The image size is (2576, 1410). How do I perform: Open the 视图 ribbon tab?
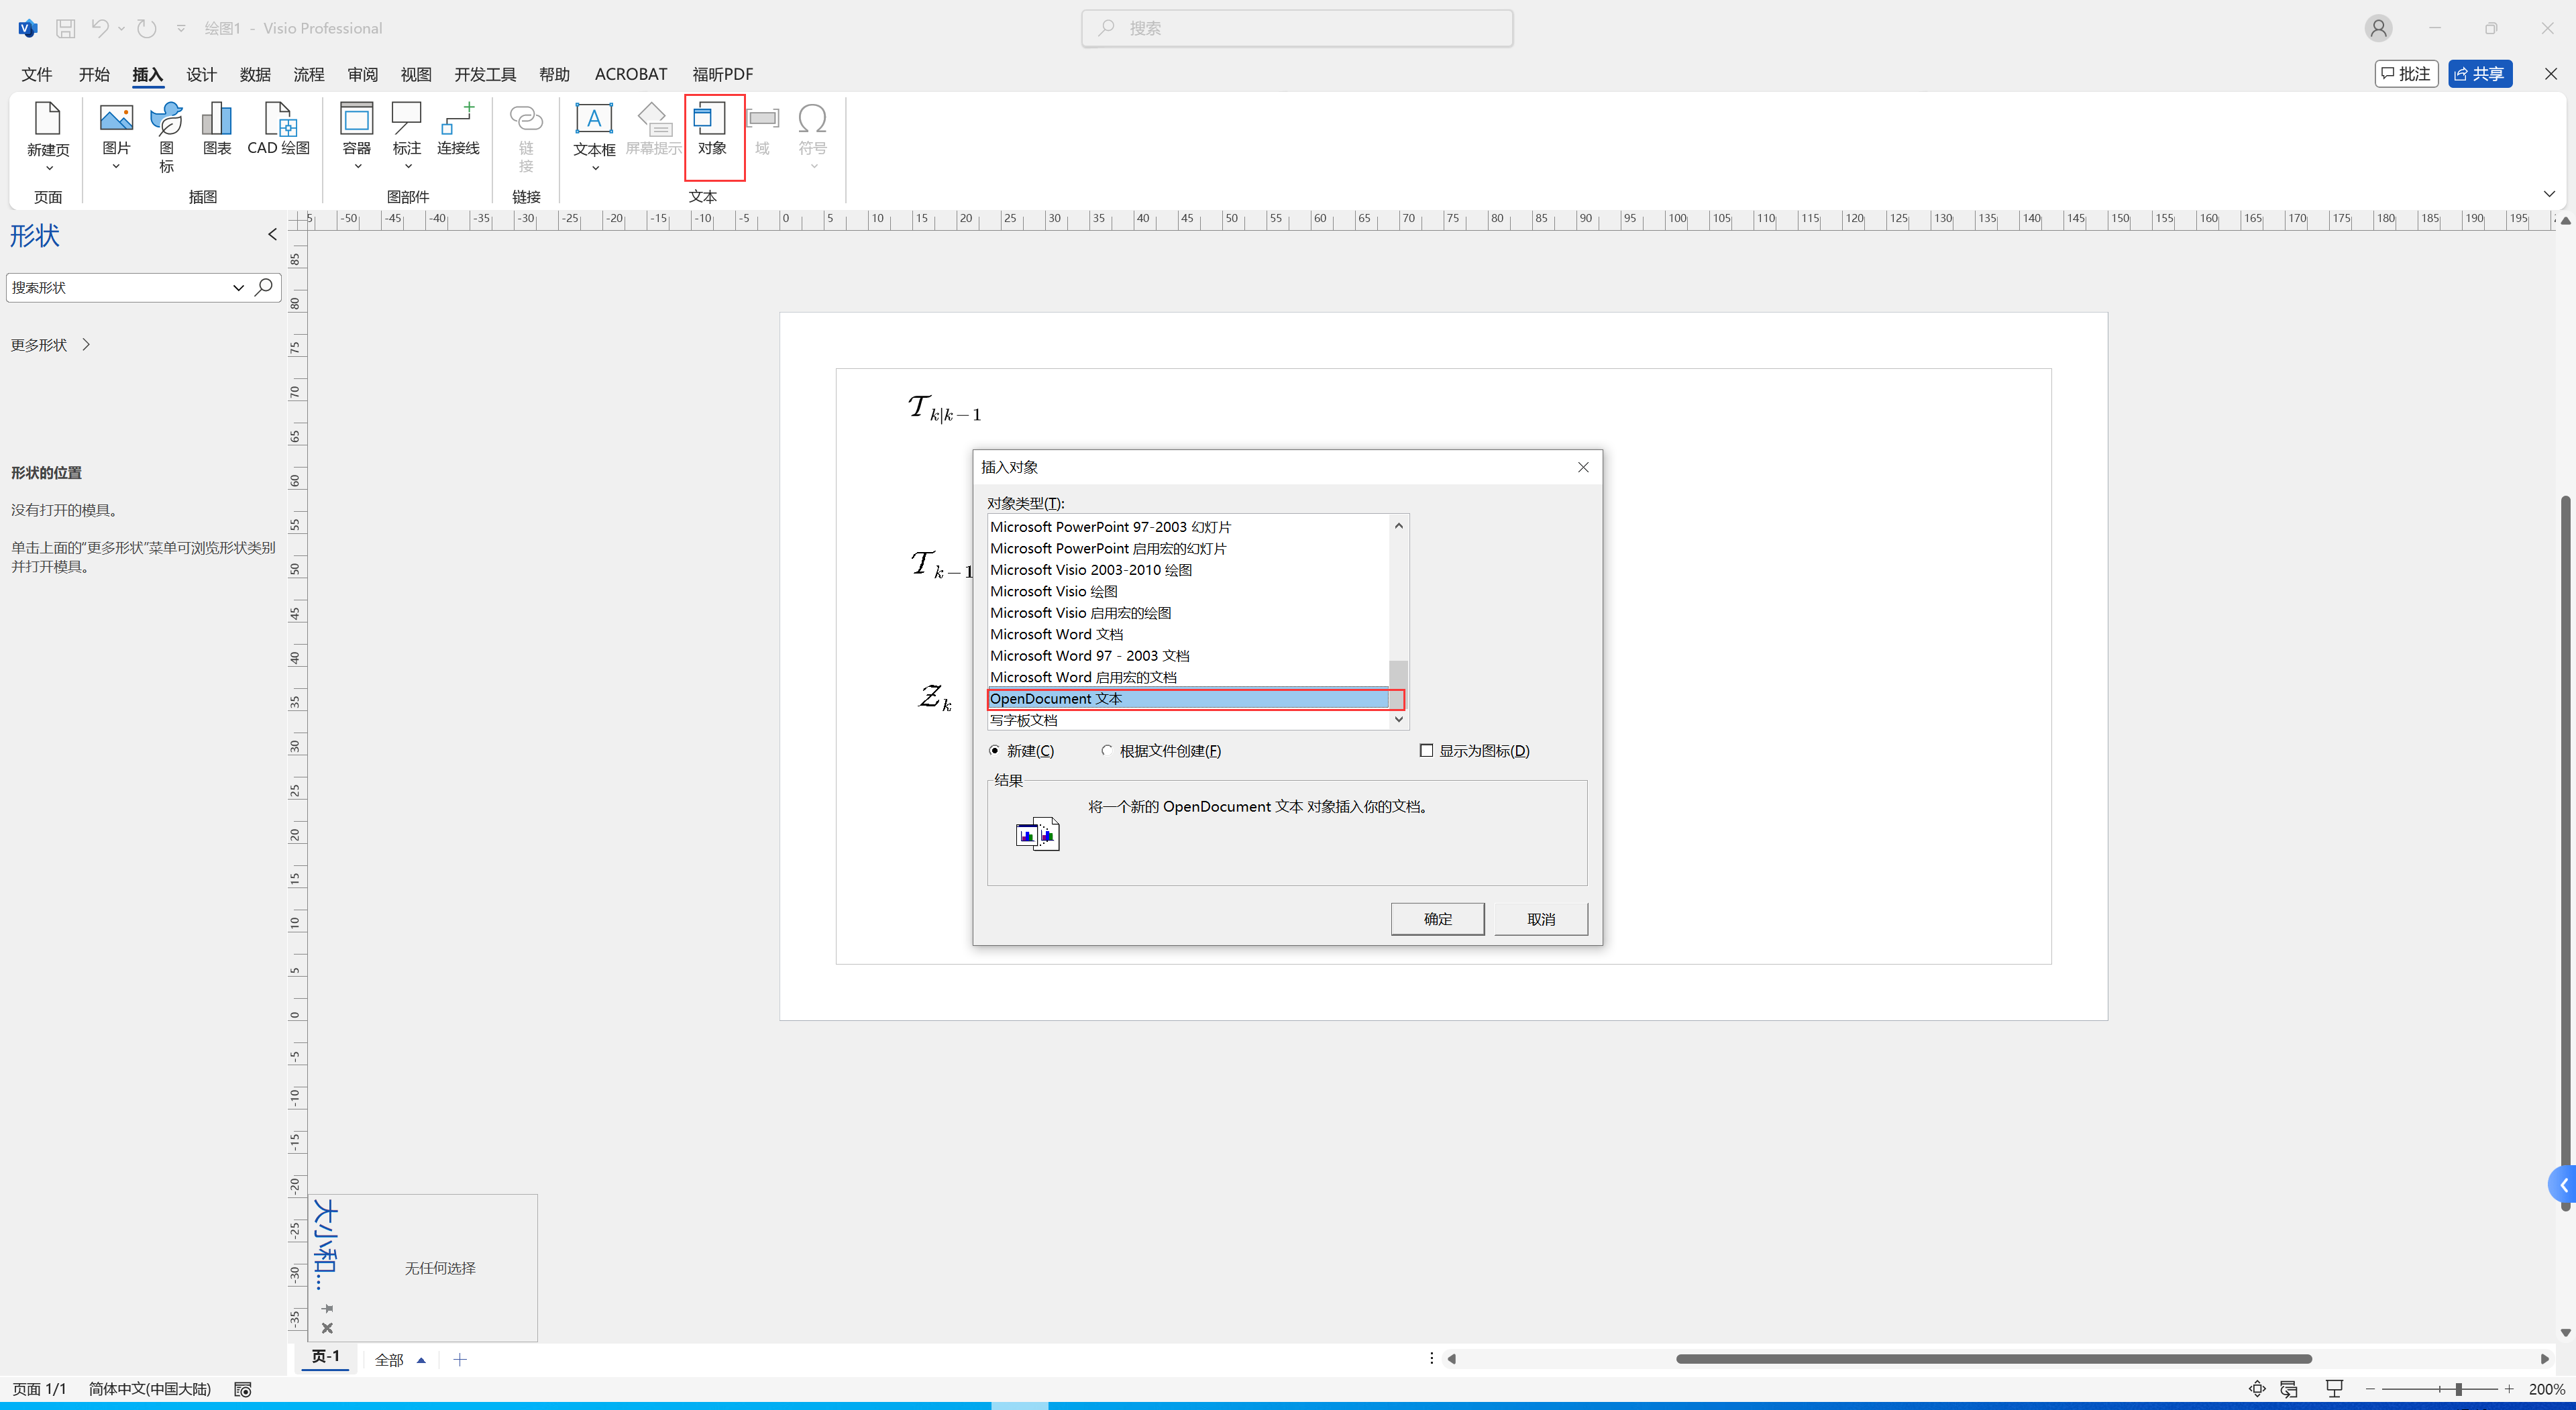pos(416,74)
